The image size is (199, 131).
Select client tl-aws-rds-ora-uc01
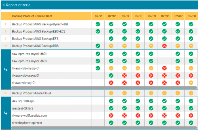pos(26,75)
